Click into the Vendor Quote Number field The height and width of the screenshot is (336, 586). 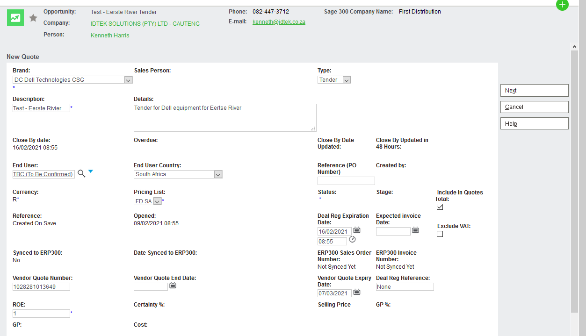click(41, 287)
